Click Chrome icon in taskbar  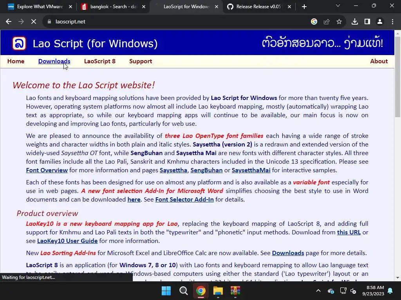tap(201, 291)
